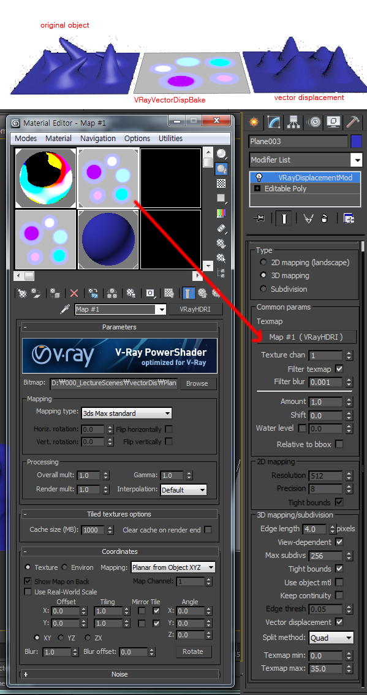The width and height of the screenshot is (367, 695).
Task: Open Interpolation Default dropdown
Action: coord(184,490)
